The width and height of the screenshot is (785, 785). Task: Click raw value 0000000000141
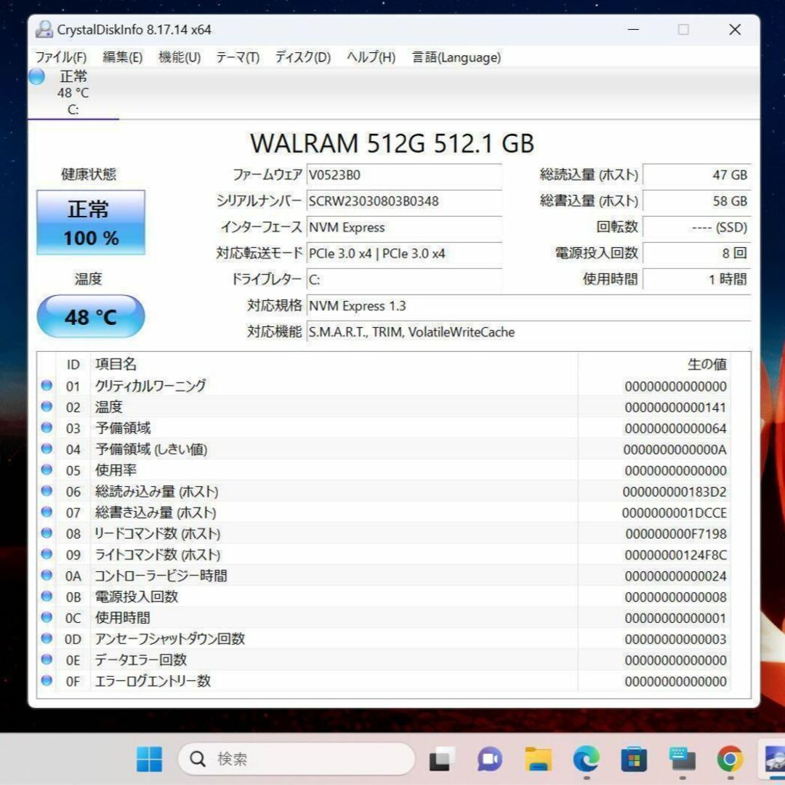click(x=675, y=408)
